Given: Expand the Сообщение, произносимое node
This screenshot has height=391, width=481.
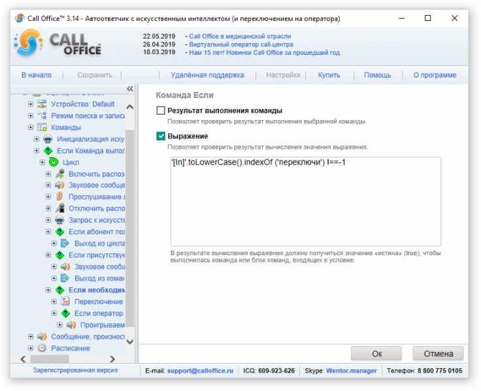Looking at the screenshot, I should pos(31,336).
